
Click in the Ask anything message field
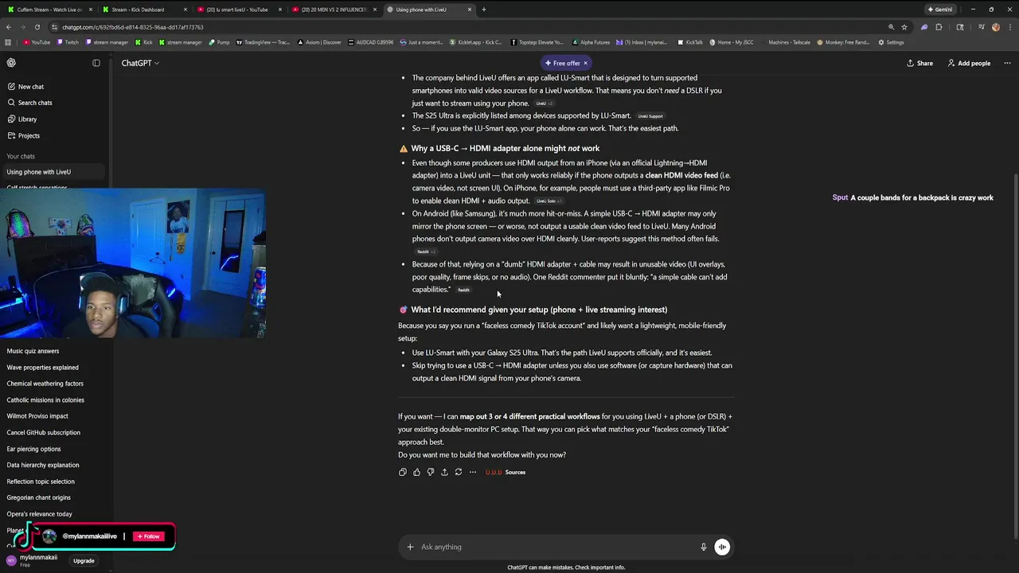557,547
